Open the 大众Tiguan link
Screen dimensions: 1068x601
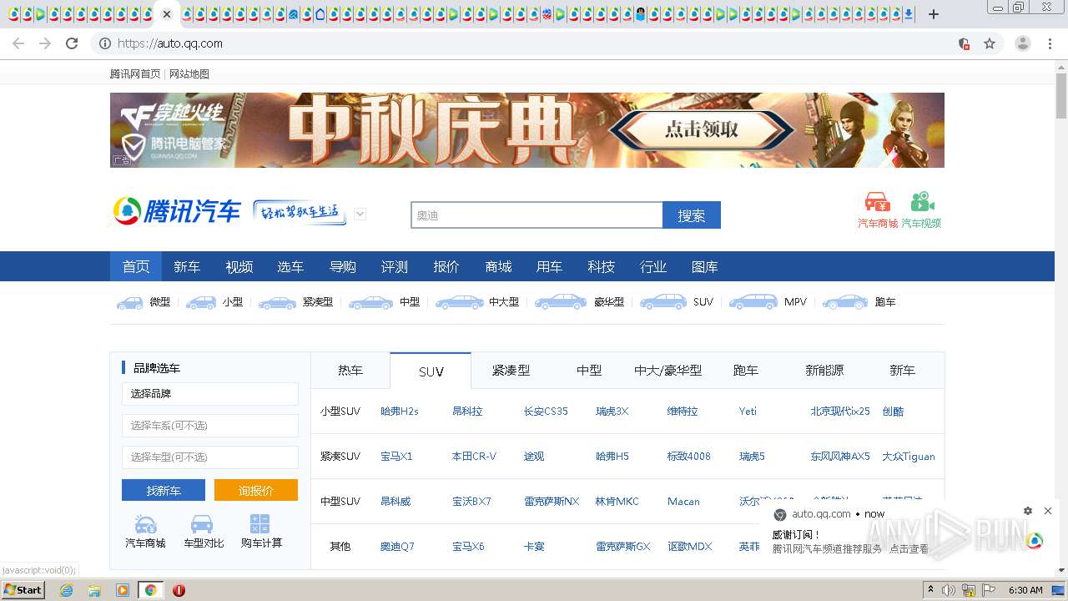point(909,457)
